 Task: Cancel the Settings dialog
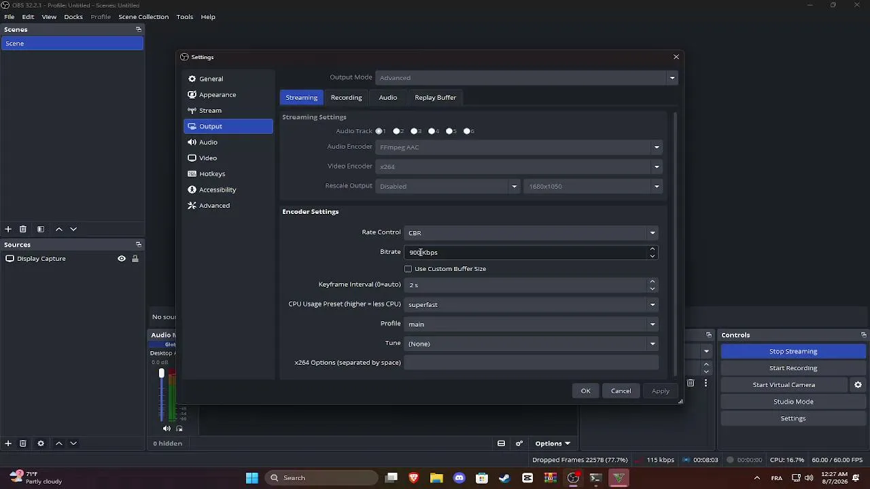621,391
